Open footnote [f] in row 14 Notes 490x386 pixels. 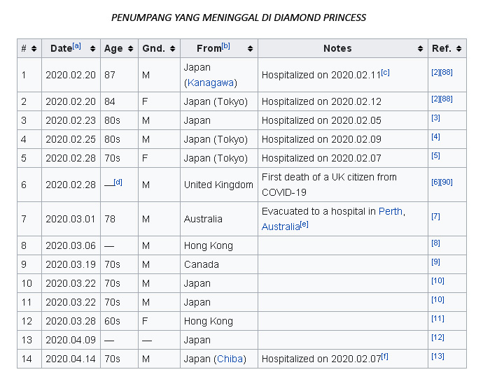tap(385, 357)
